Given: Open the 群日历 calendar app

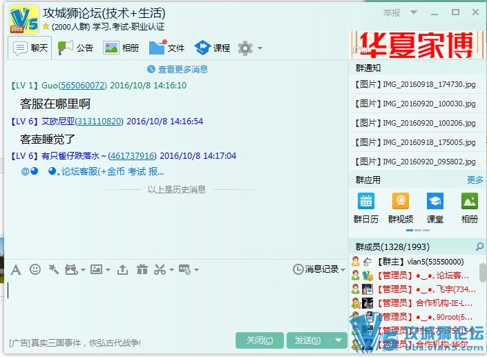Looking at the screenshot, I should pos(365,207).
